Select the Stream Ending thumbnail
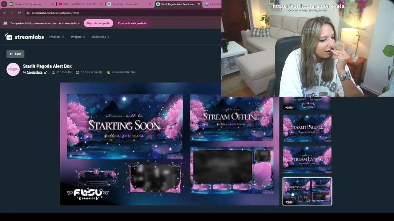This screenshot has width=394, height=221. click(x=307, y=159)
